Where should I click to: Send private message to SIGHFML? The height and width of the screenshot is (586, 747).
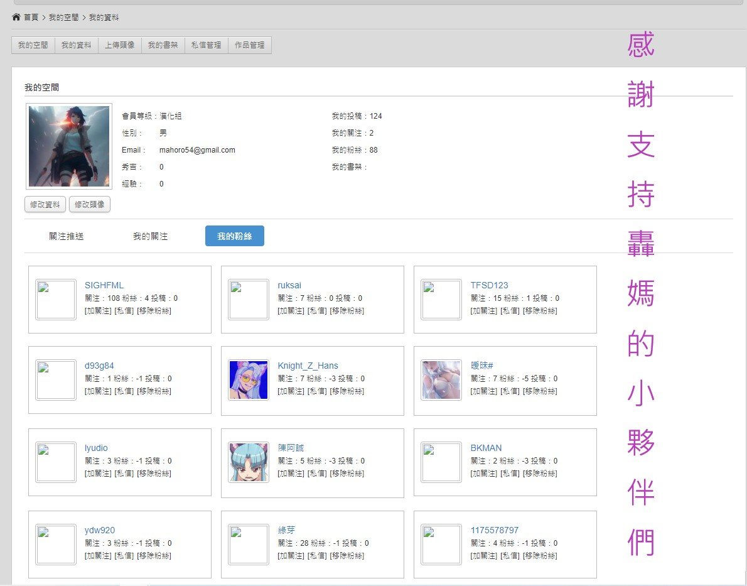(x=124, y=311)
